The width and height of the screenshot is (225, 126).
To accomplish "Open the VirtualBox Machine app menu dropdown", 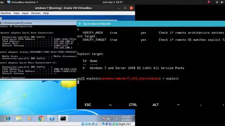I will [x=23, y=2].
